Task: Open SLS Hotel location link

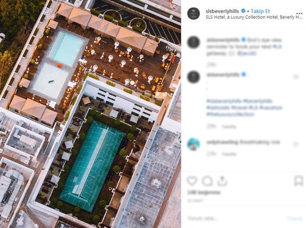Action: pos(254,17)
